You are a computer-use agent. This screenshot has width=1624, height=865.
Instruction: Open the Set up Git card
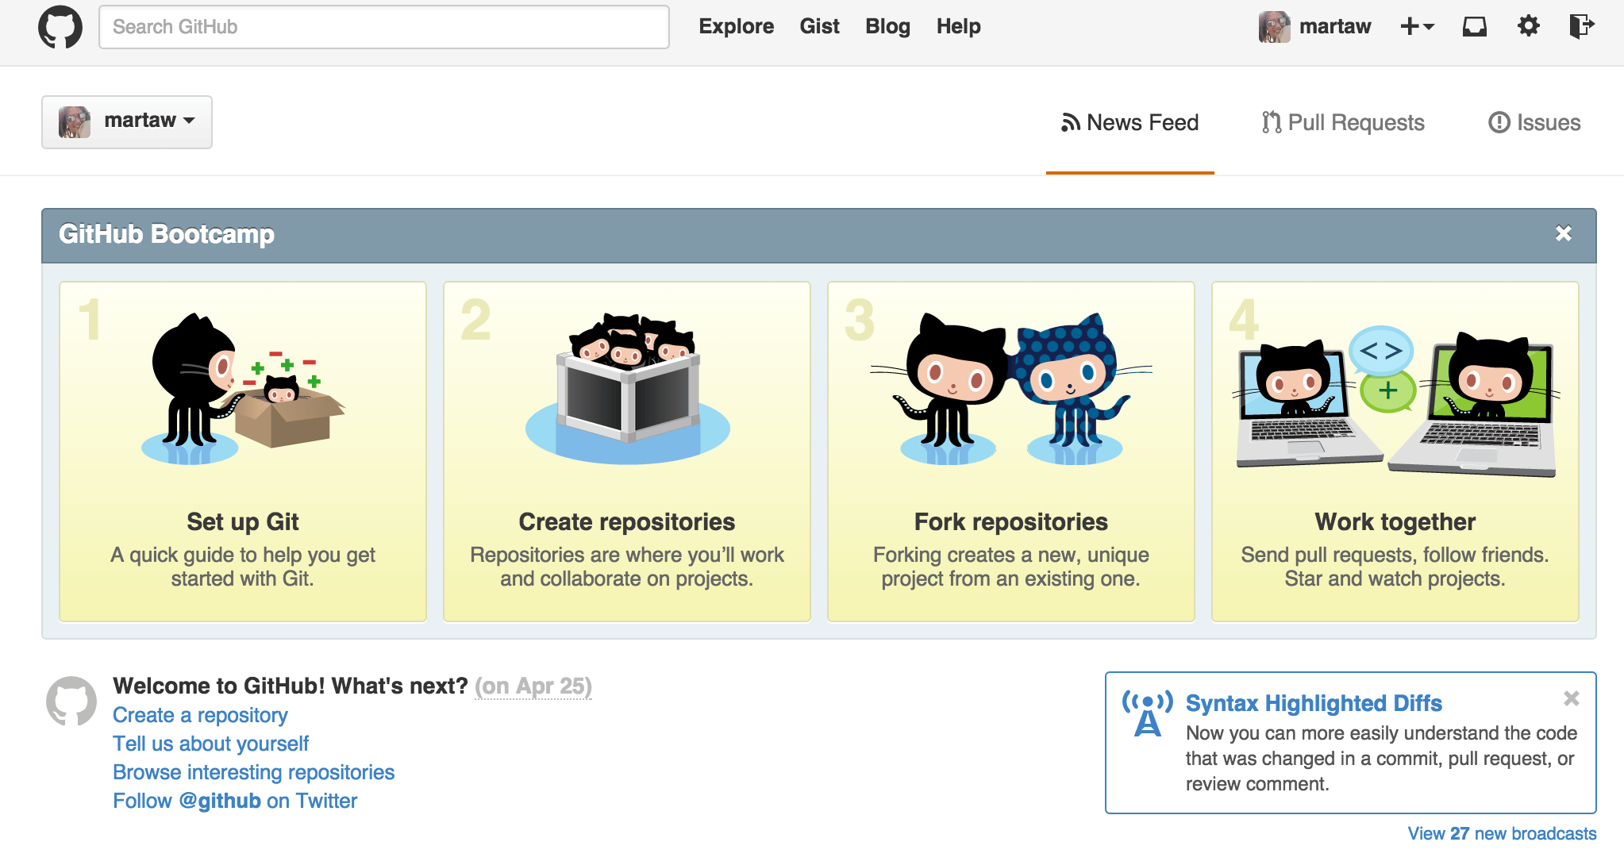tap(243, 452)
